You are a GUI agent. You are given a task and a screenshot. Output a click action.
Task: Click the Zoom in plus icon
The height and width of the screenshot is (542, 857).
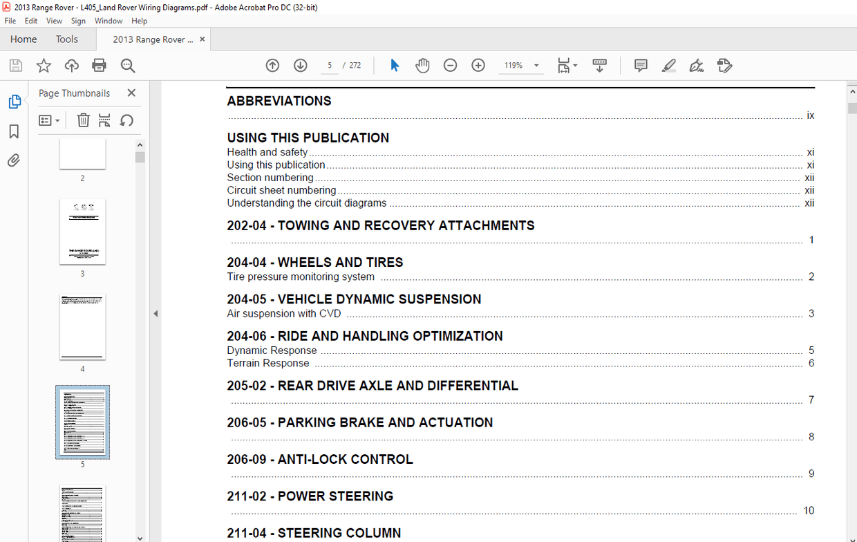tap(478, 66)
